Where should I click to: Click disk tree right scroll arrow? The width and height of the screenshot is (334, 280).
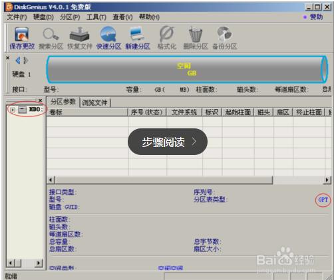39,263
